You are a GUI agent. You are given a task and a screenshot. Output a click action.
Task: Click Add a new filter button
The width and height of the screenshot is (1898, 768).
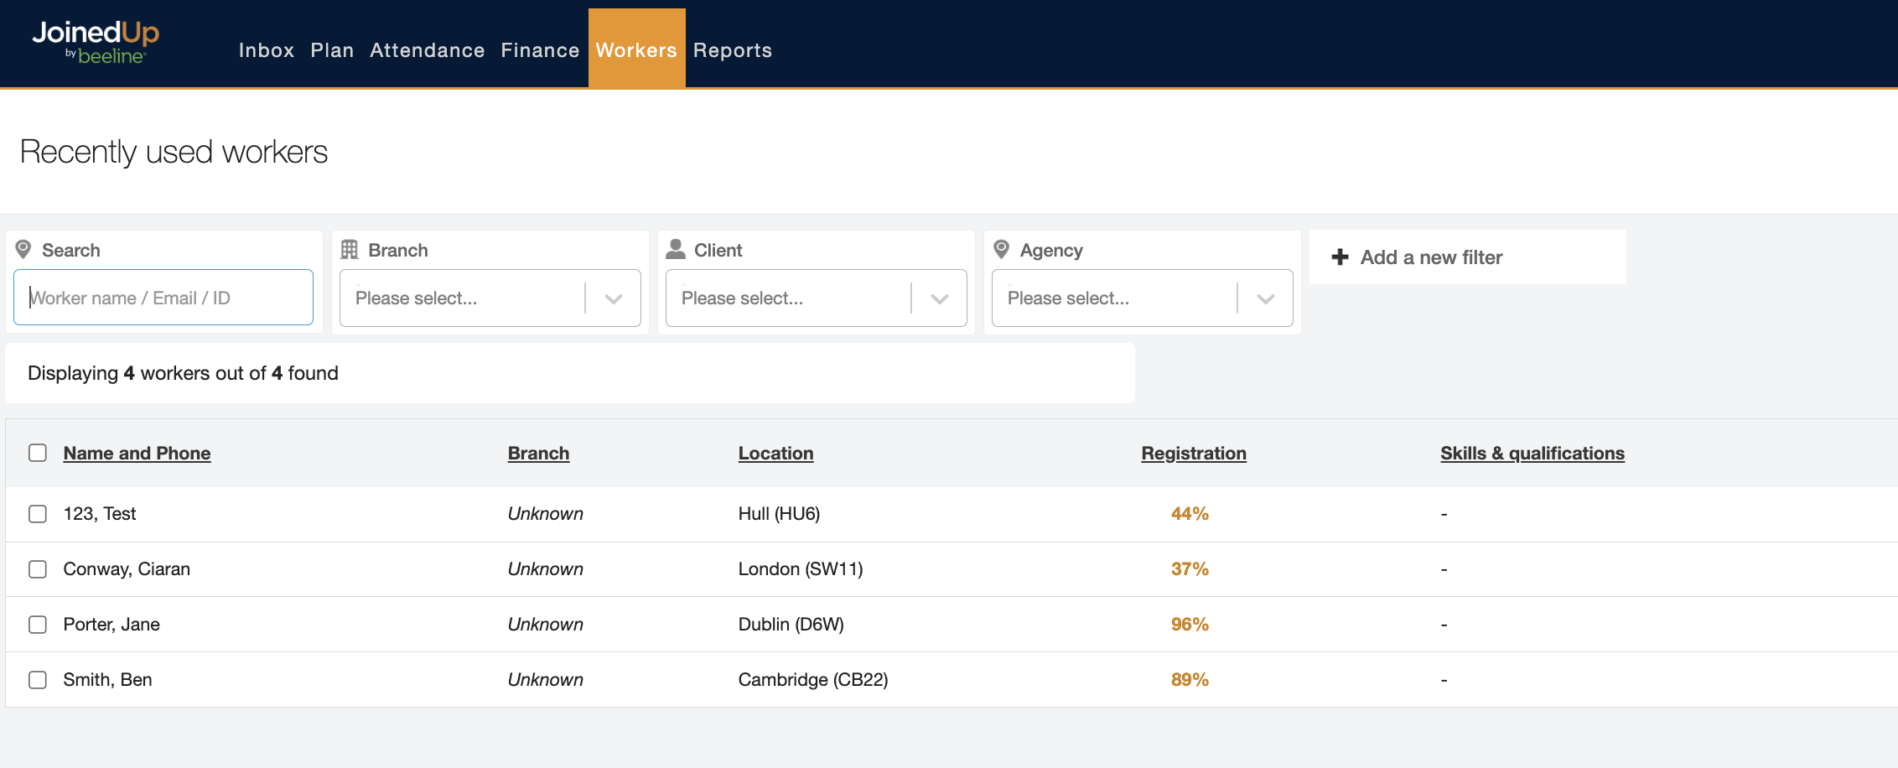tap(1430, 257)
